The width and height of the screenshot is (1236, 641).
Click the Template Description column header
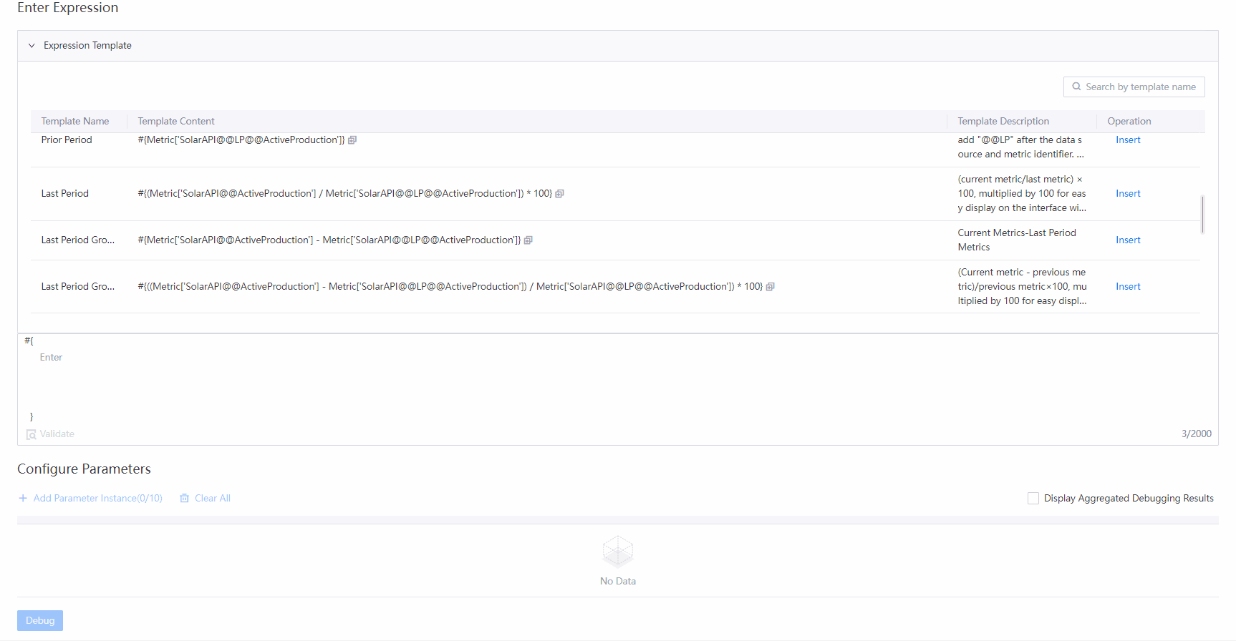[x=1003, y=122]
